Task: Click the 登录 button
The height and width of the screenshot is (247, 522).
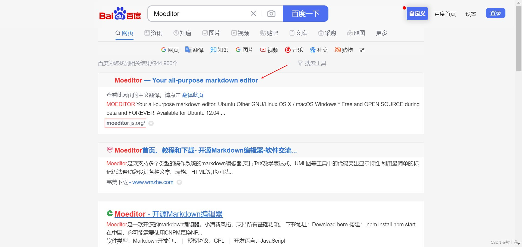Action: [x=495, y=13]
